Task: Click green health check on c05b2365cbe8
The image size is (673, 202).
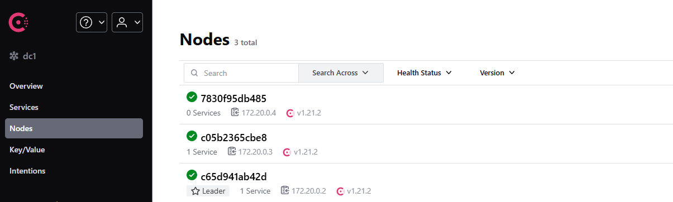Action: click(192, 136)
